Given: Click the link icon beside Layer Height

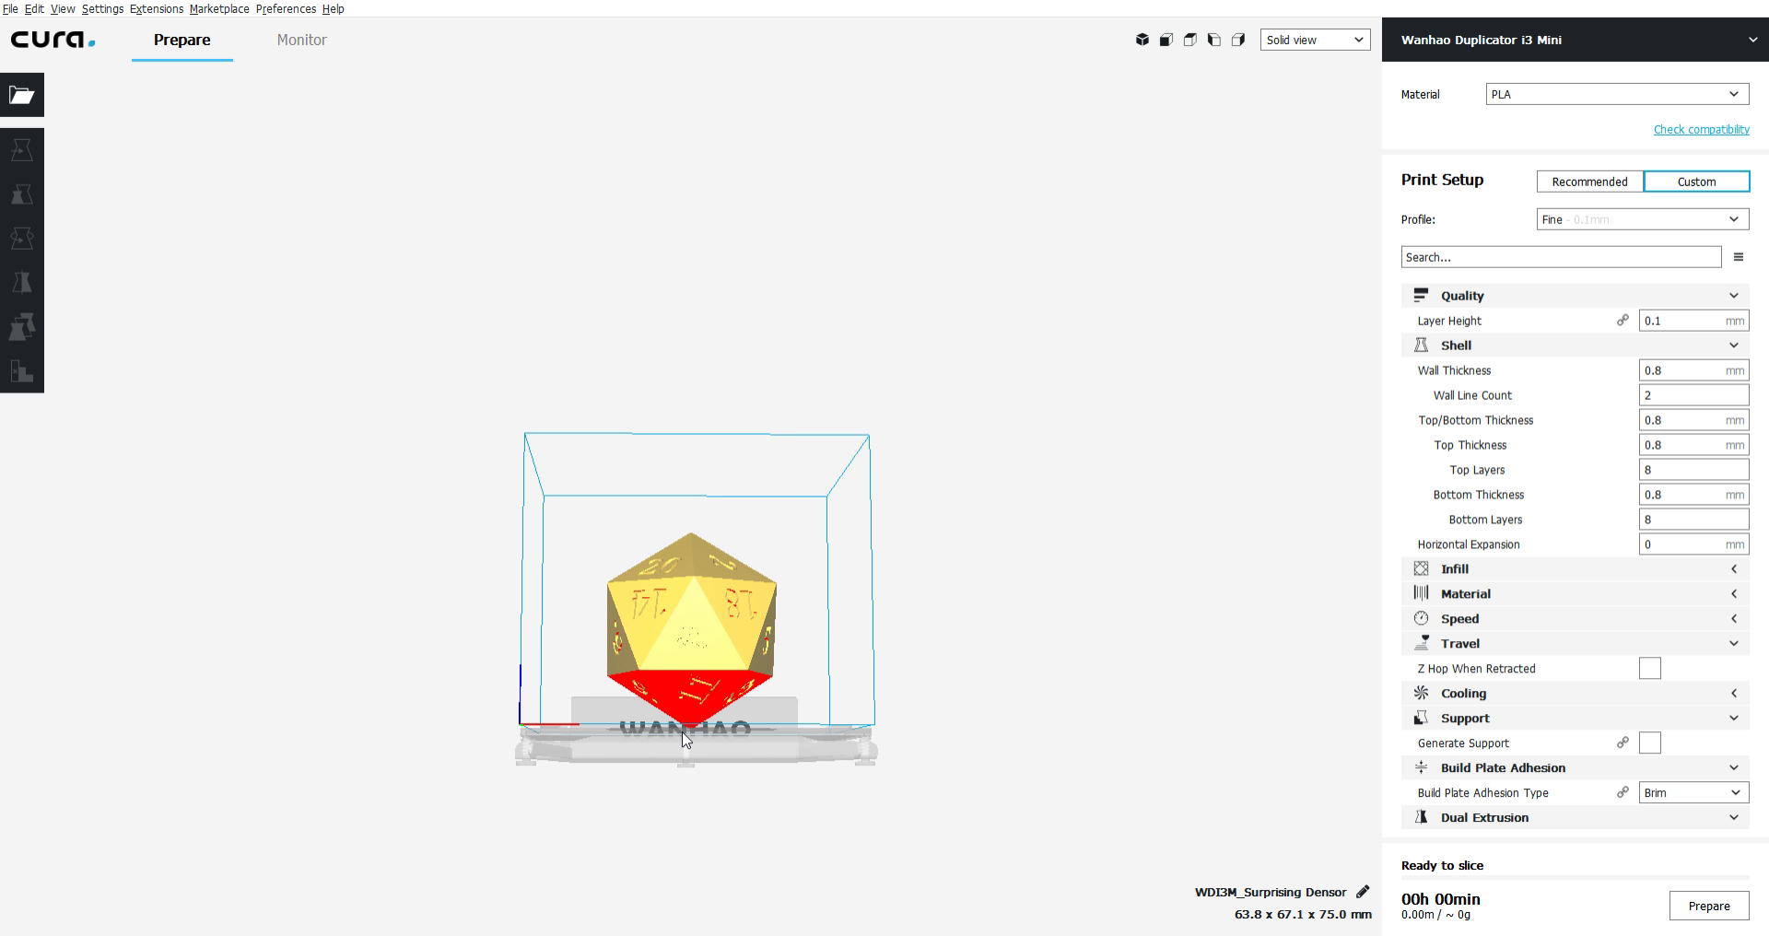Looking at the screenshot, I should click(x=1623, y=321).
